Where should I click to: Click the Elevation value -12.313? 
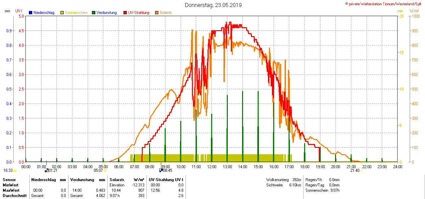[137, 185]
